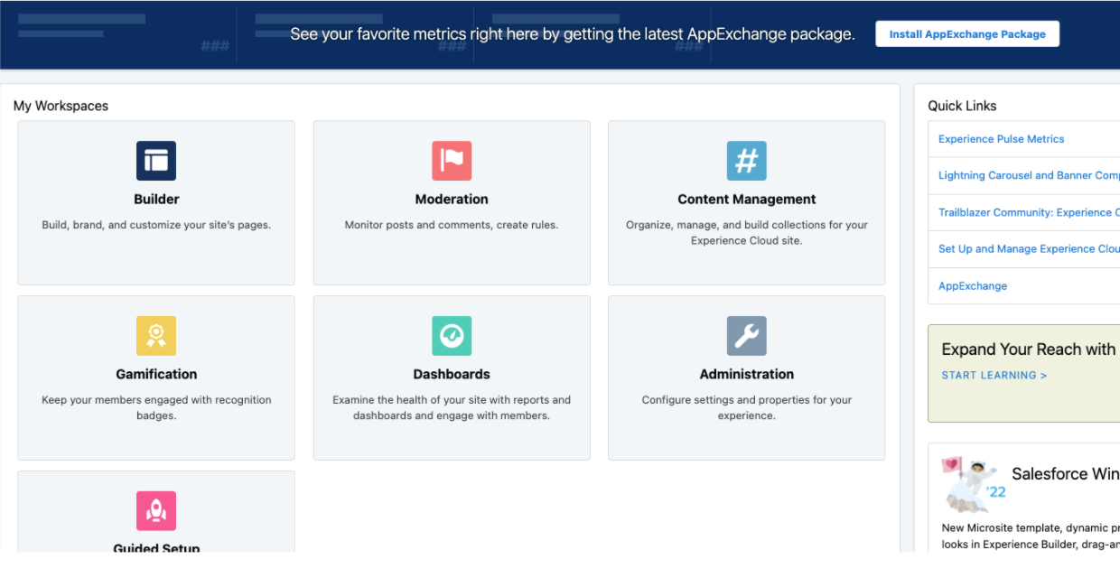
Task: Click 'Configure settings and properties' description
Action: pos(747,407)
